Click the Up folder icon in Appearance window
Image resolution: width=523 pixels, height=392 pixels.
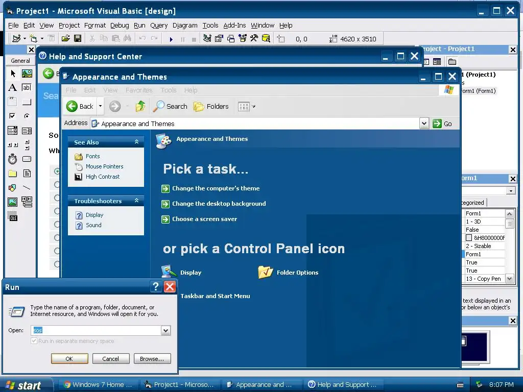click(x=140, y=106)
